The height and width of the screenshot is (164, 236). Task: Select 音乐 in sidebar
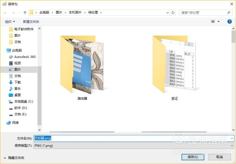(x=15, y=89)
